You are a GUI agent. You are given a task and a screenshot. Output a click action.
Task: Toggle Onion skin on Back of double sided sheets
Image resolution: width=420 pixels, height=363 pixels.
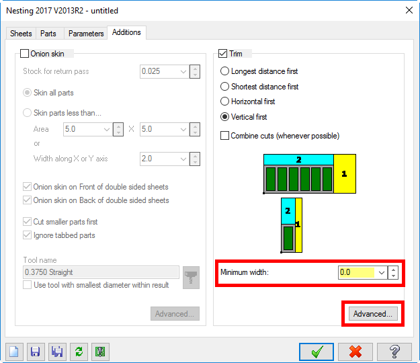click(27, 200)
